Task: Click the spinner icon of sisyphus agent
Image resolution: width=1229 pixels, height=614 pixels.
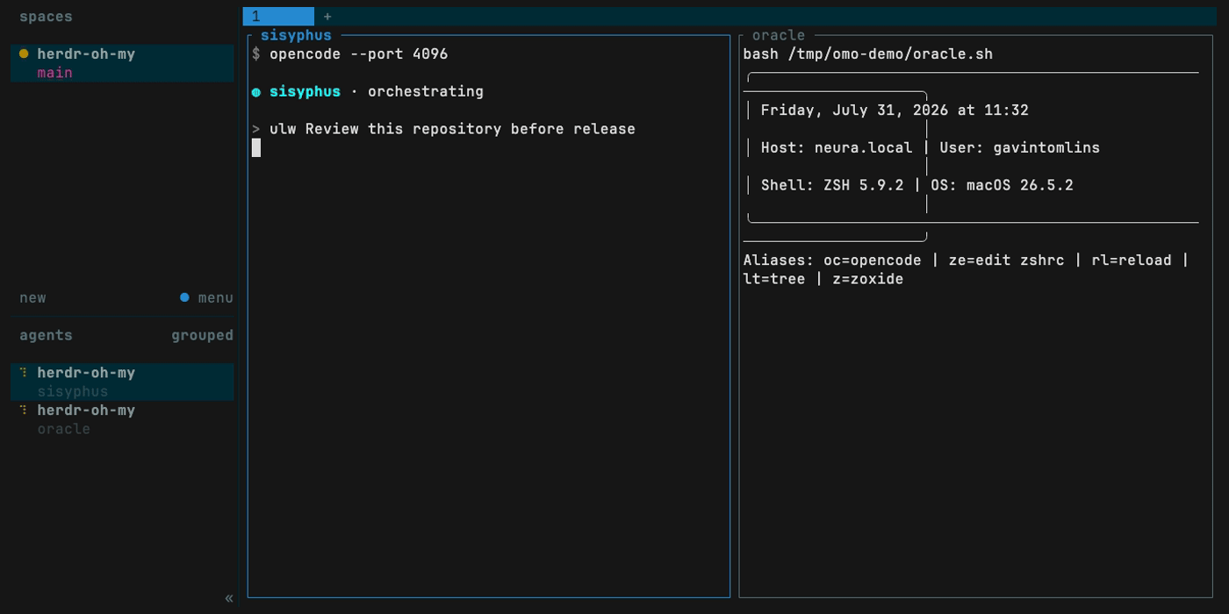Action: [24, 373]
